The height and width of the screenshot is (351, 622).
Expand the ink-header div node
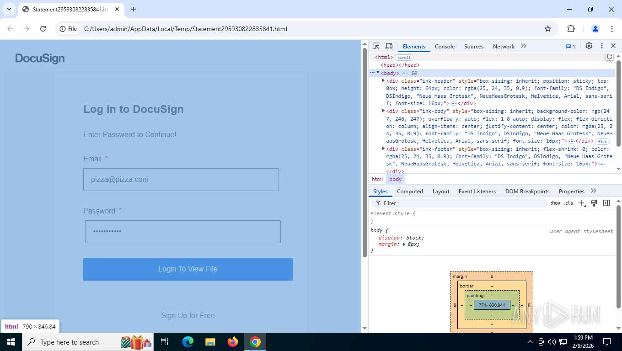tap(383, 80)
